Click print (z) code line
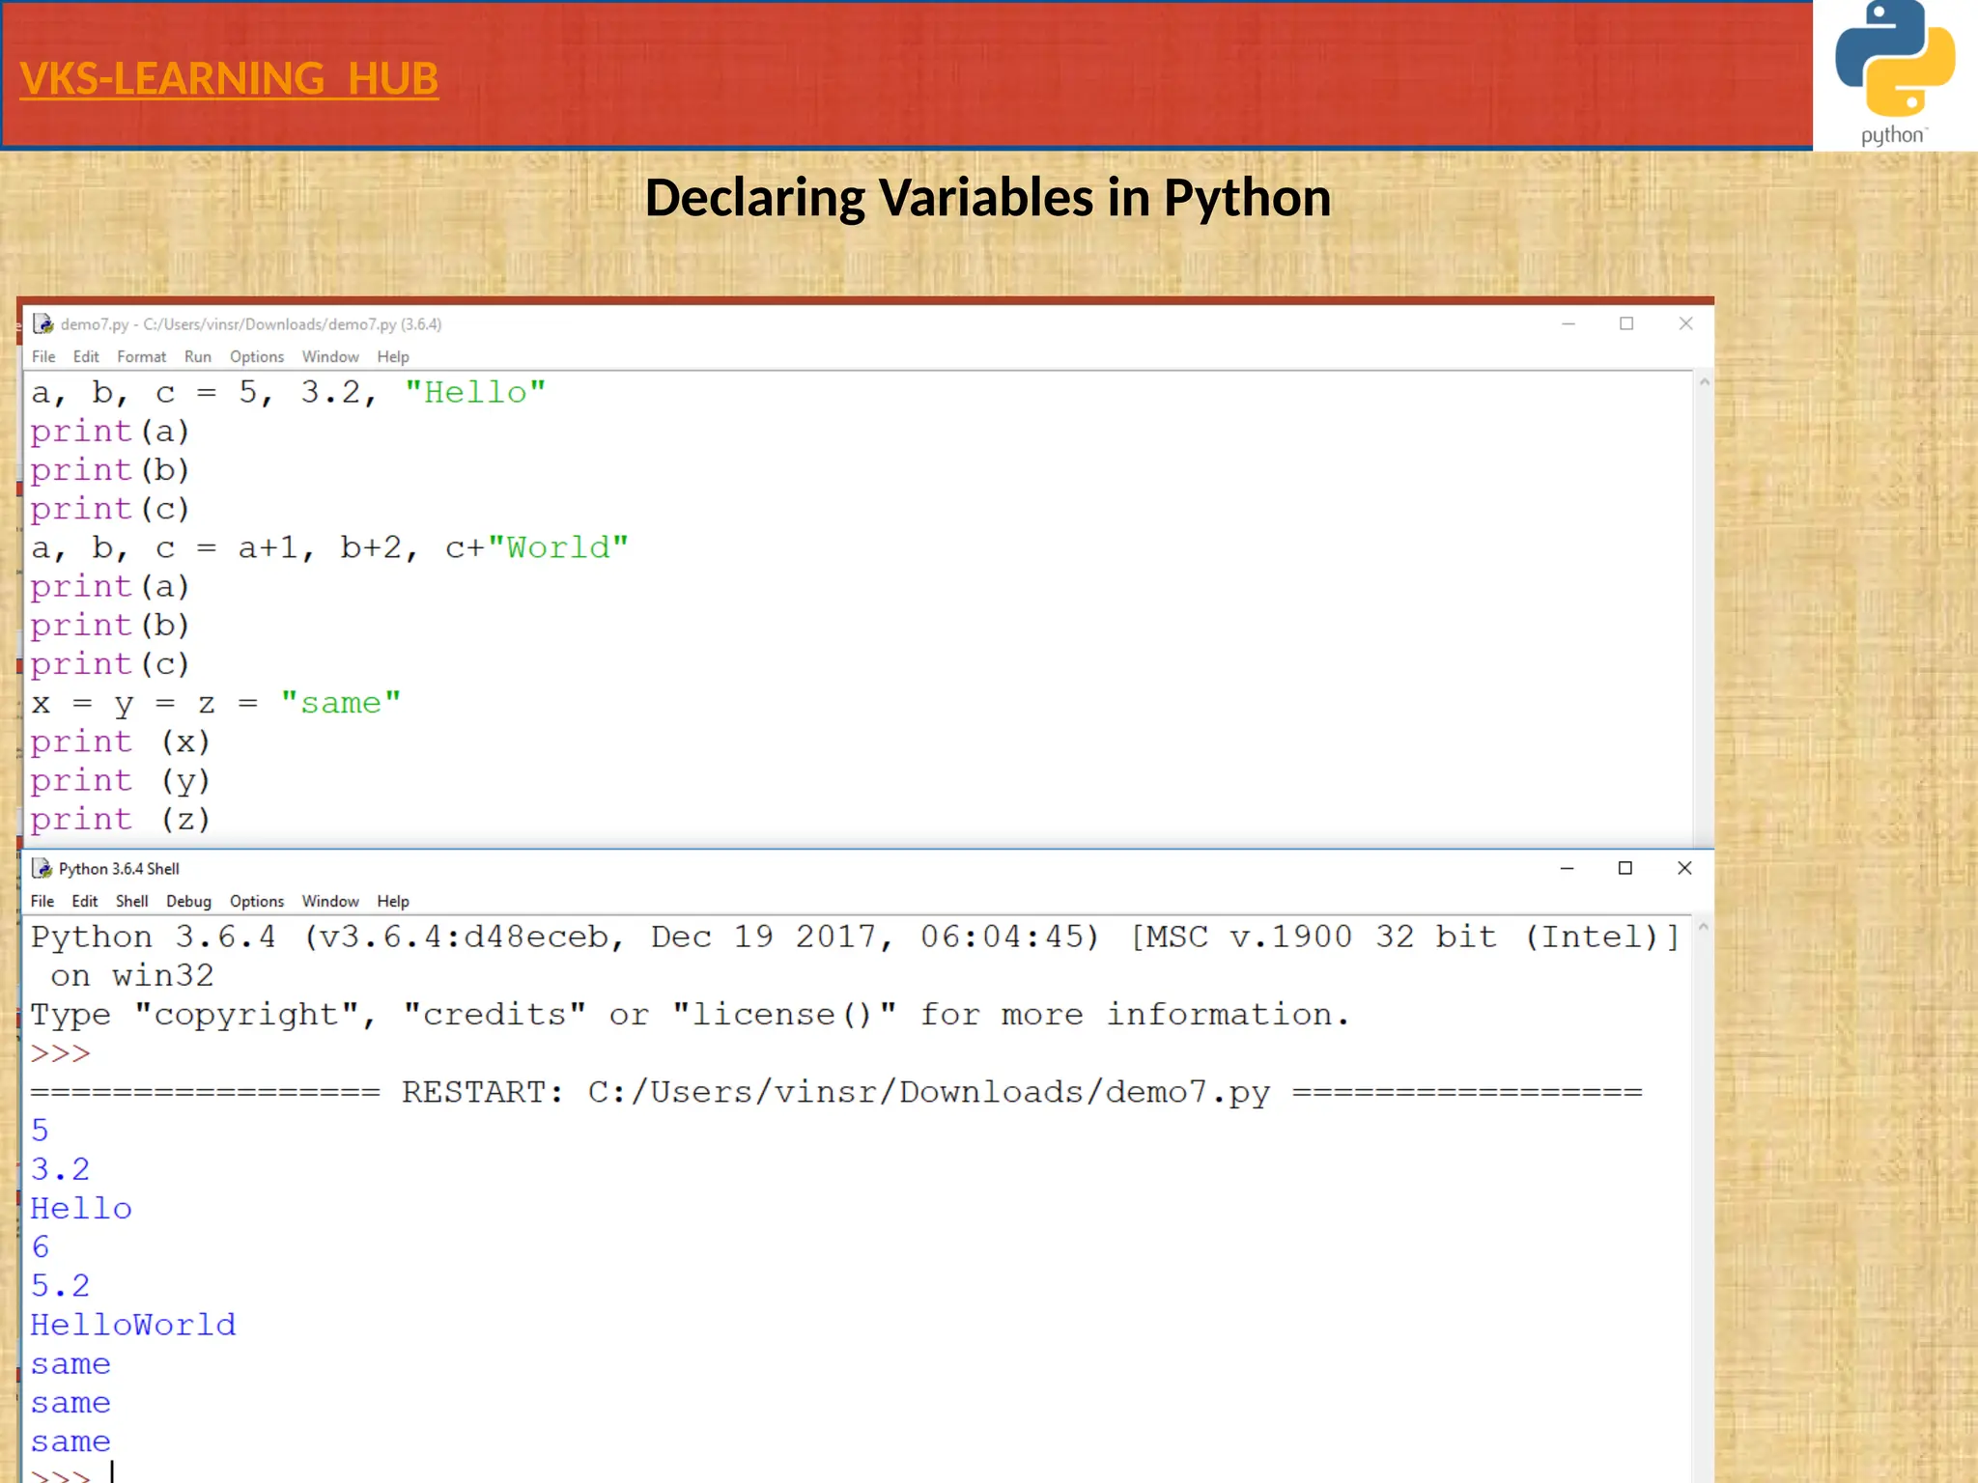This screenshot has height=1483, width=1978. coord(120,820)
